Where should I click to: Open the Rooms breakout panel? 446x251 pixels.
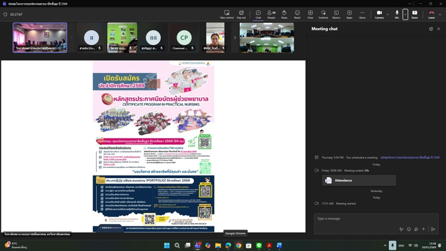pos(336,14)
